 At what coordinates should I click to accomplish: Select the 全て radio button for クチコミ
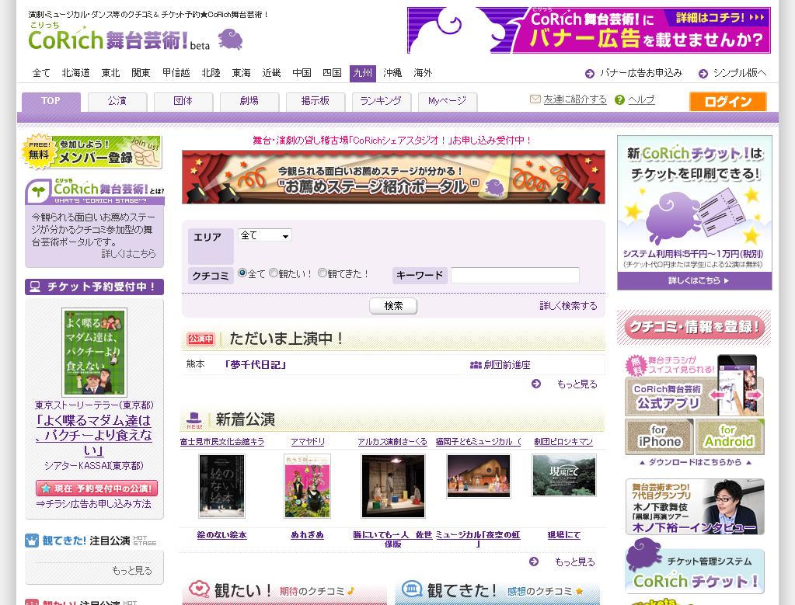(242, 273)
